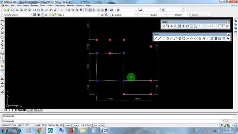Open the Modify menu
The image size is (238, 134).
pyautogui.click(x=70, y=6)
